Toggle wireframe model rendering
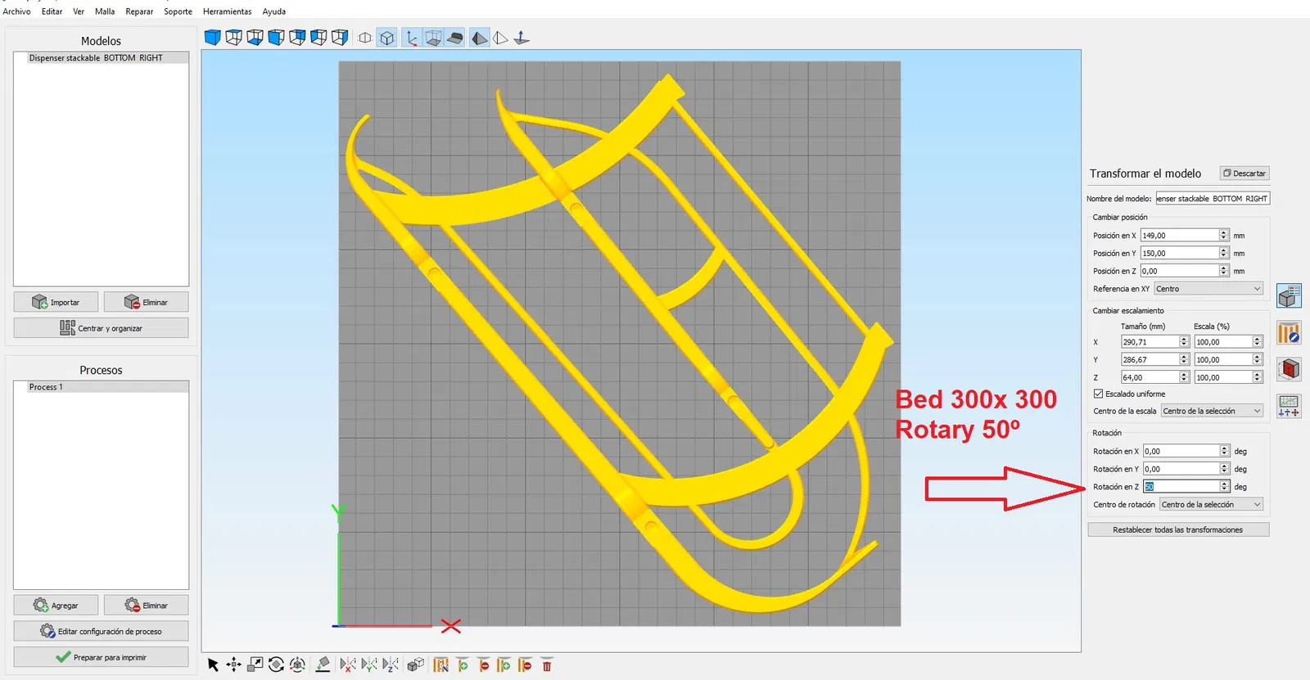 click(500, 38)
